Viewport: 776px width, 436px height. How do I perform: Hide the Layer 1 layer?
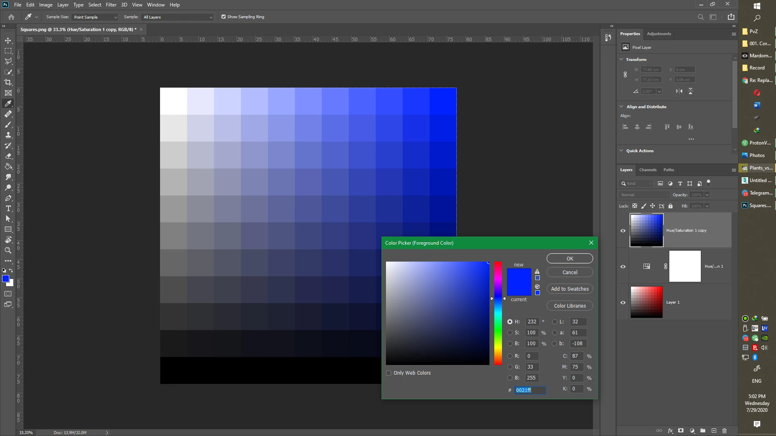(623, 302)
